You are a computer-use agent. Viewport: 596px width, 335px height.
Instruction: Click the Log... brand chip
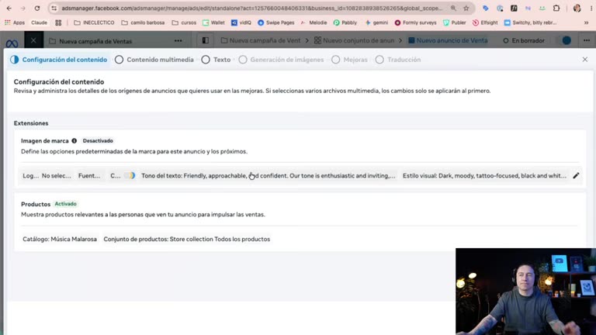[x=30, y=175]
